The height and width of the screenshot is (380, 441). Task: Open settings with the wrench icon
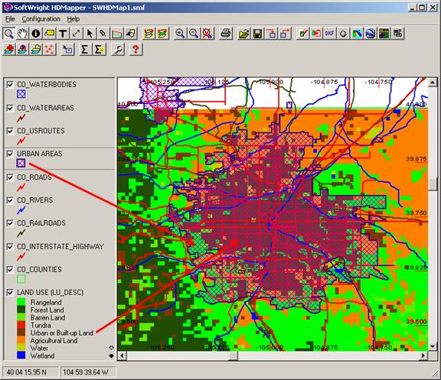118,50
